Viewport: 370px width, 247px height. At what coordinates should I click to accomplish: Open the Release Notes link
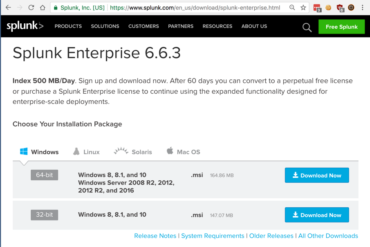(x=155, y=236)
